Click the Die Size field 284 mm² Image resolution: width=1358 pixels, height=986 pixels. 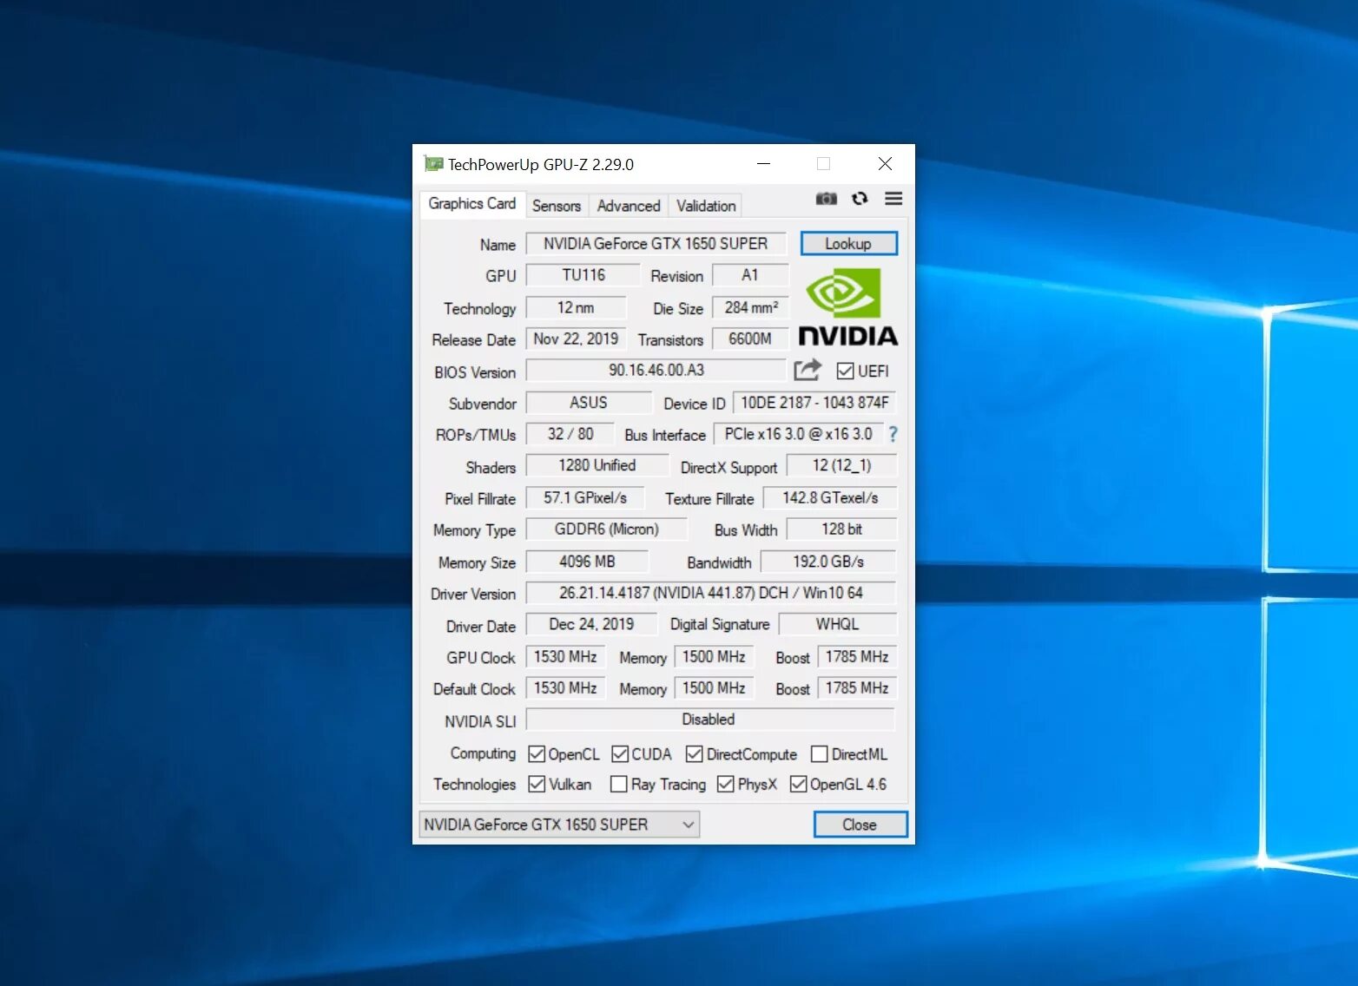coord(750,307)
